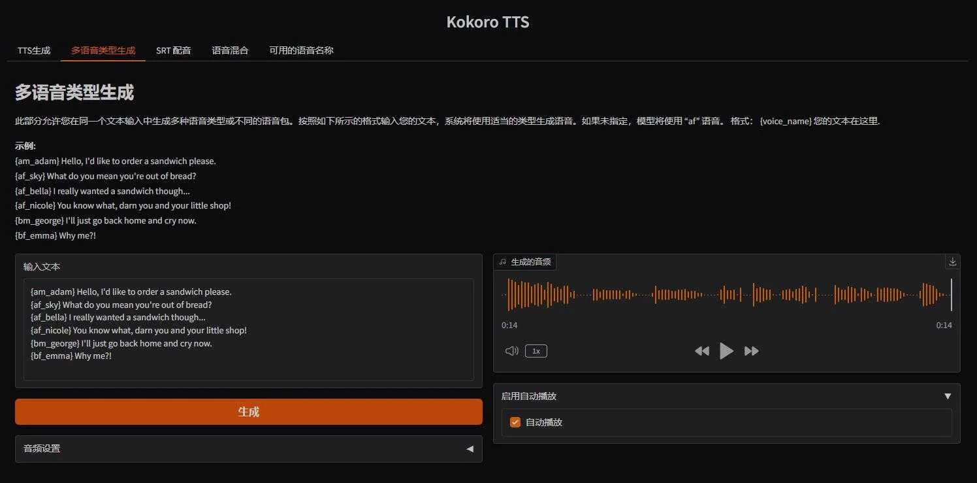Expand the 音频设置 section arrow

[x=470, y=449]
